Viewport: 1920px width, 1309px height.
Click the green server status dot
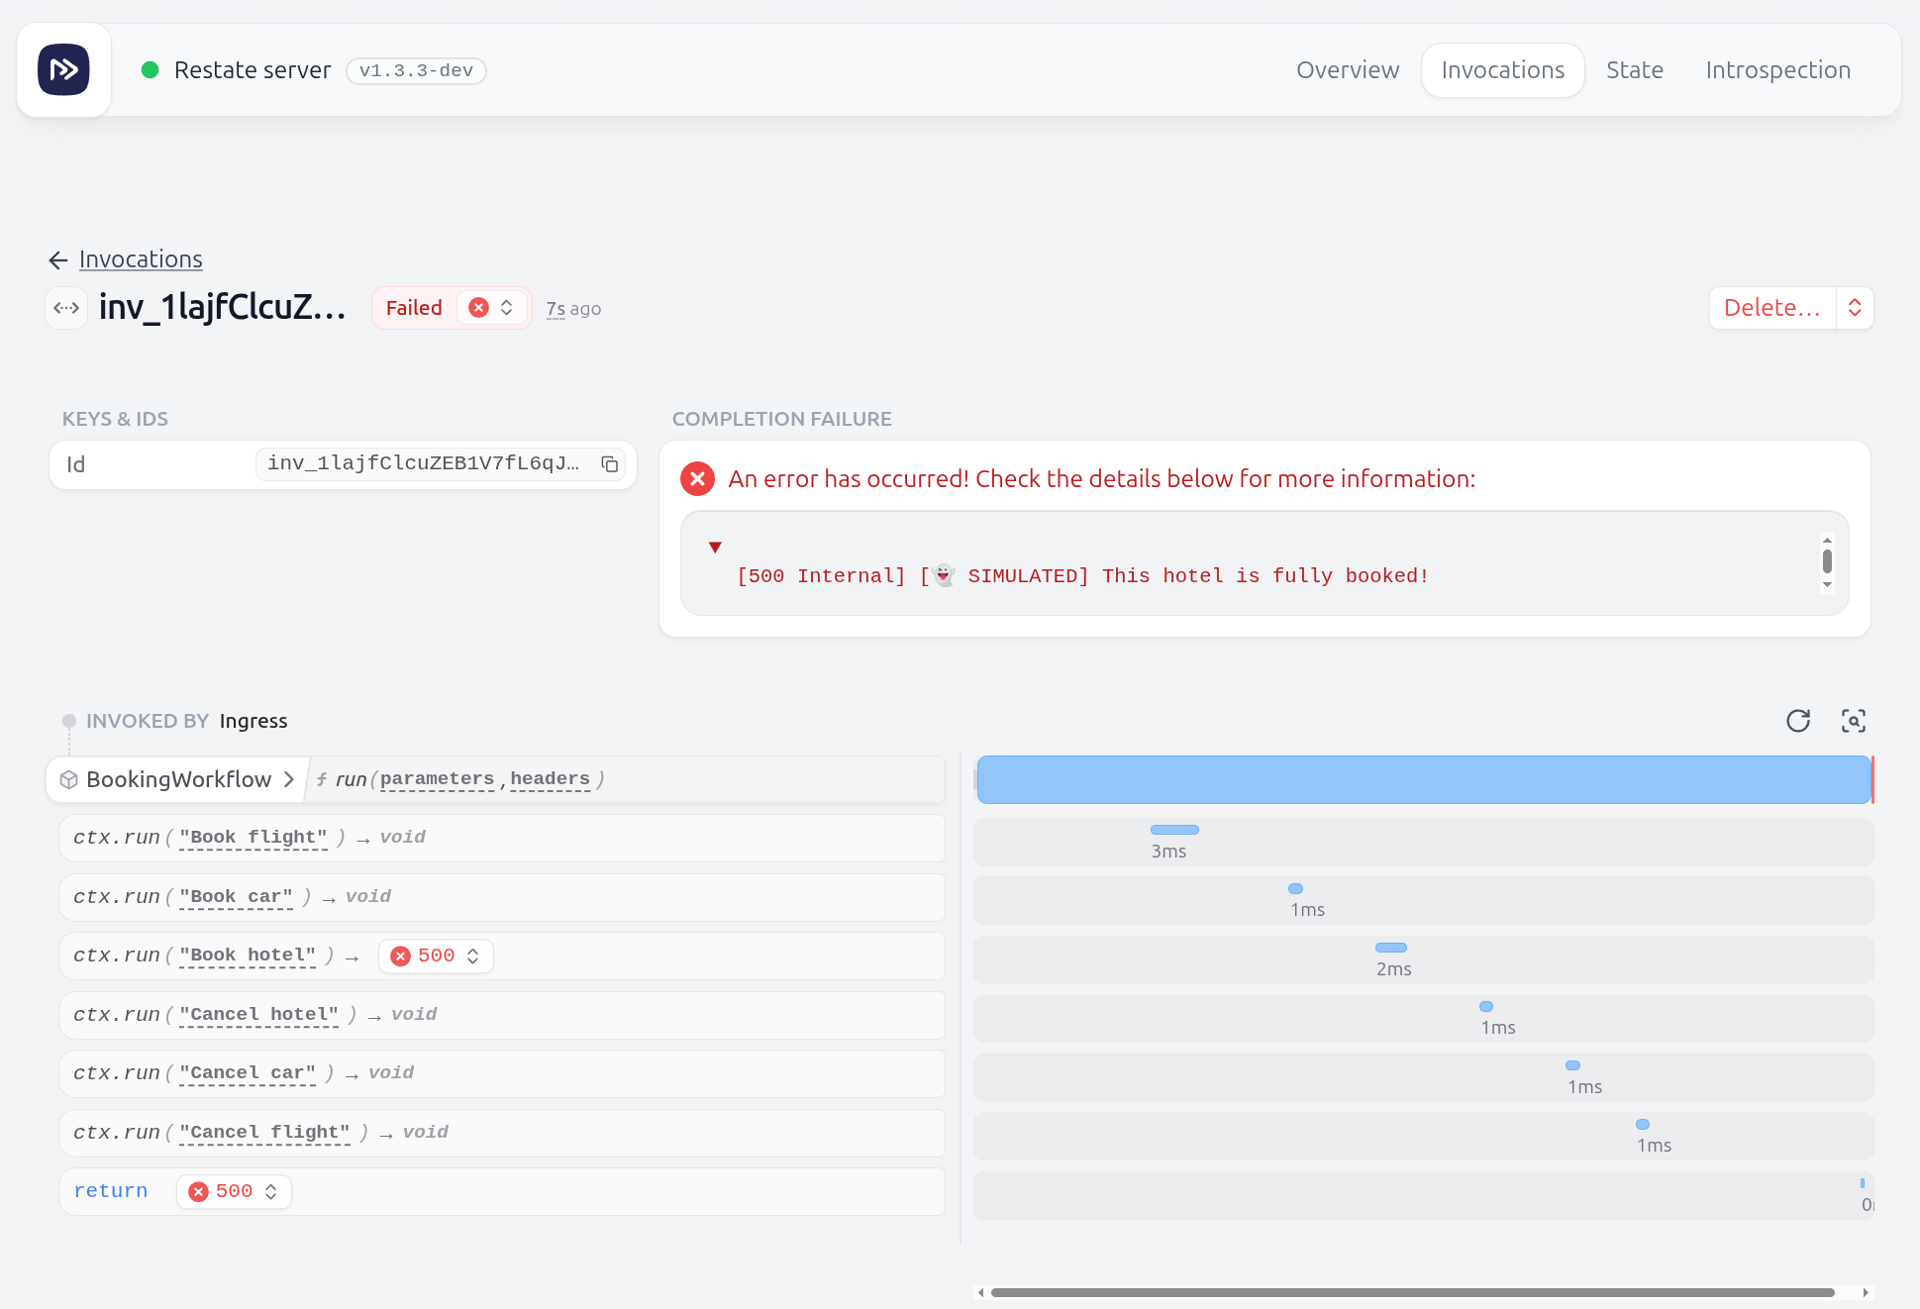pyautogui.click(x=151, y=69)
